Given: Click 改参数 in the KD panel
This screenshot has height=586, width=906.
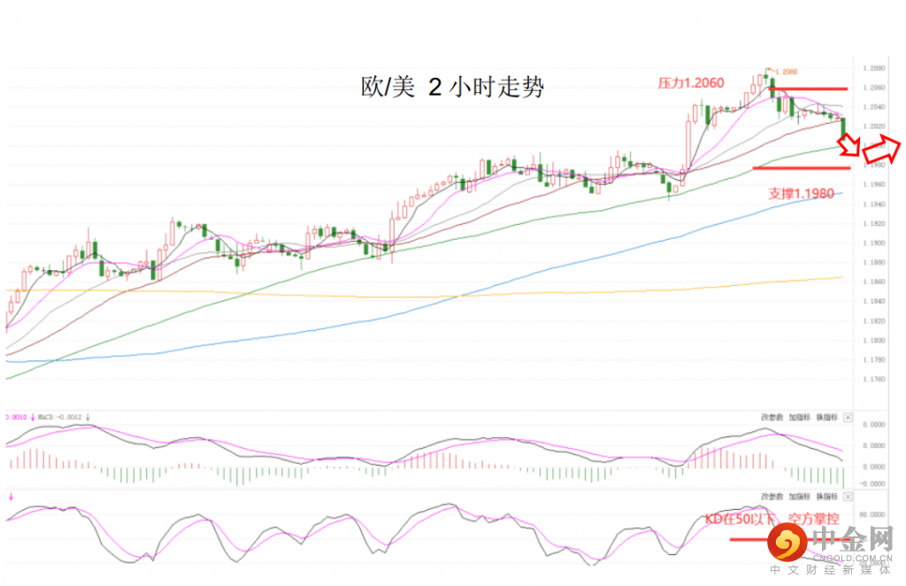Looking at the screenshot, I should coord(771,497).
